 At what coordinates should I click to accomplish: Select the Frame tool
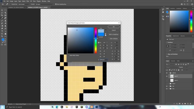[5, 15]
